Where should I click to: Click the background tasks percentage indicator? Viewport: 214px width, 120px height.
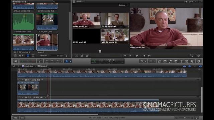pos(94,61)
